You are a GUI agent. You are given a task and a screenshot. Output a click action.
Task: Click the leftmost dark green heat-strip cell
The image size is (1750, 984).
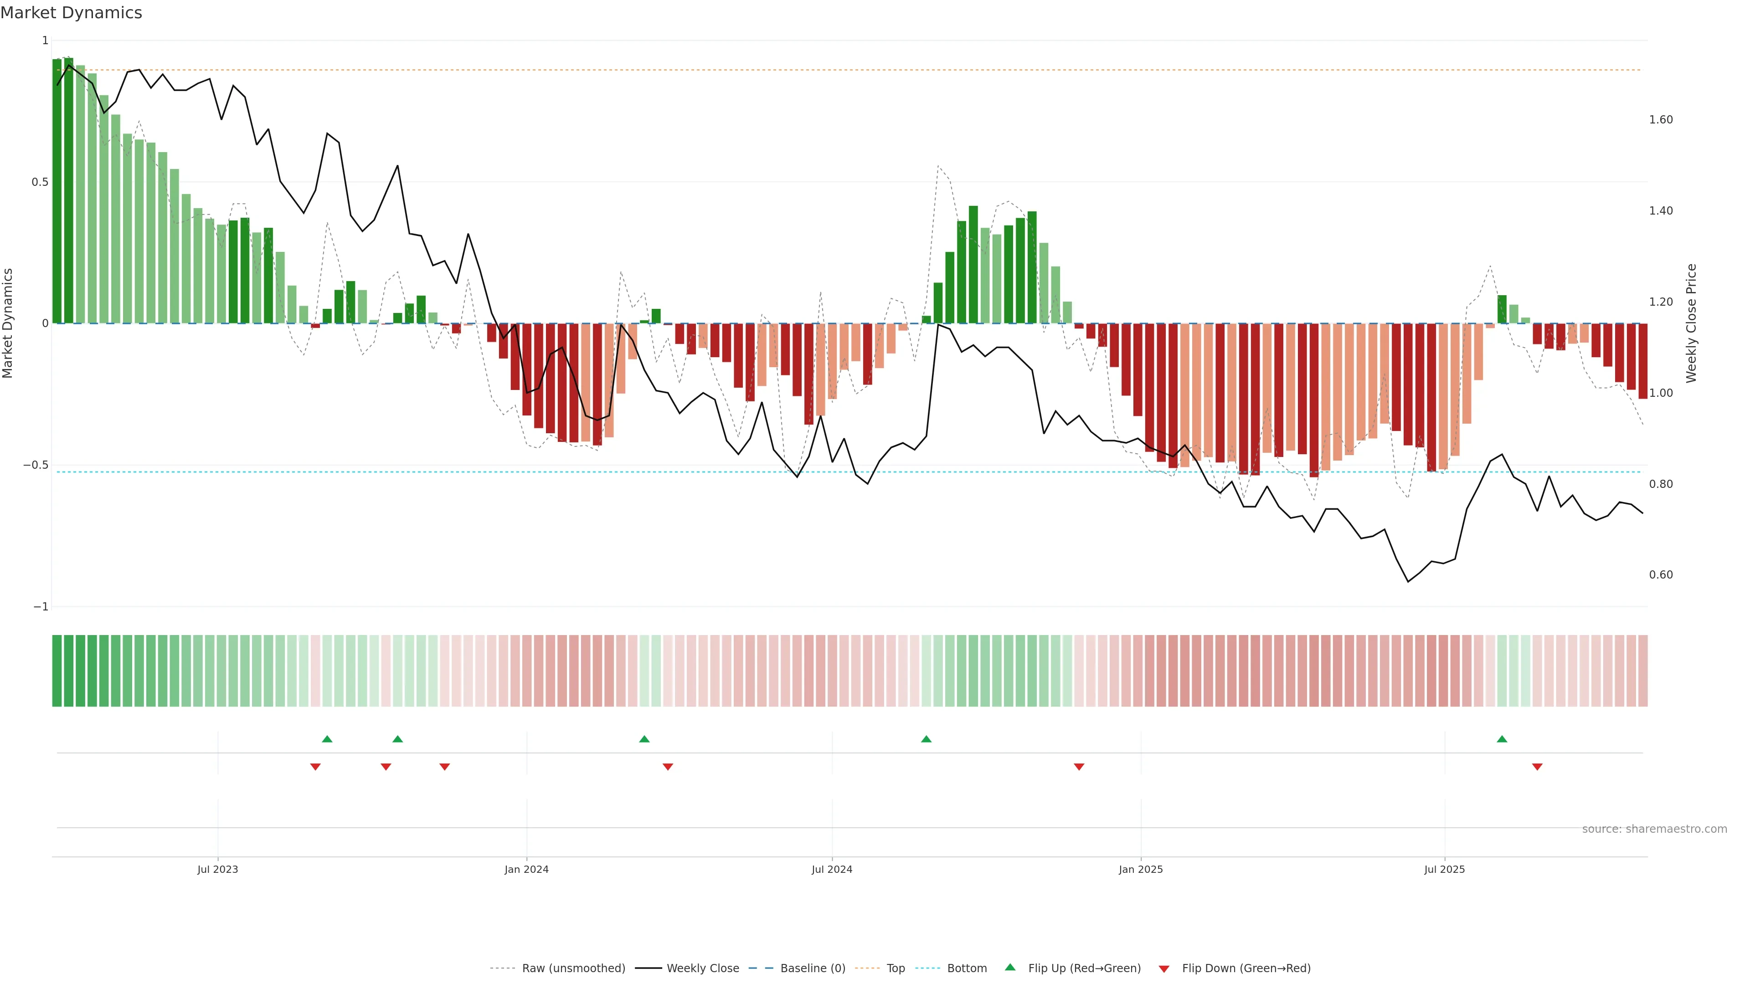57,671
